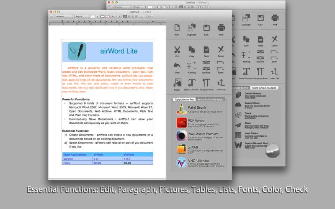Click the font size field in front window

93,16
